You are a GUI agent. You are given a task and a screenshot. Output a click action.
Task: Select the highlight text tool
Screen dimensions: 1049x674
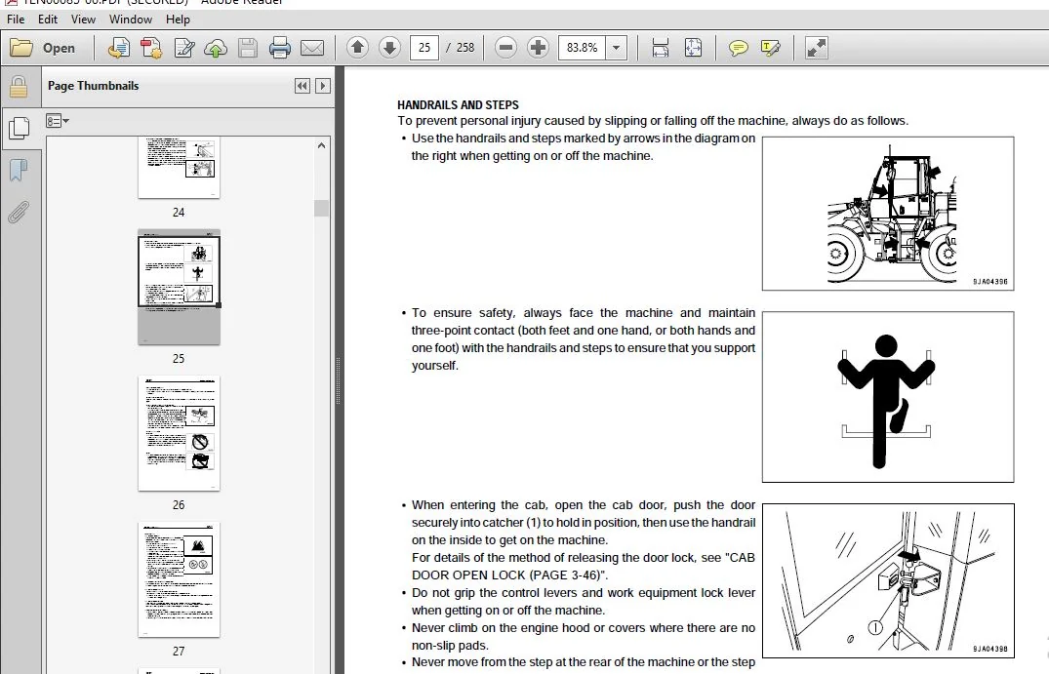771,48
